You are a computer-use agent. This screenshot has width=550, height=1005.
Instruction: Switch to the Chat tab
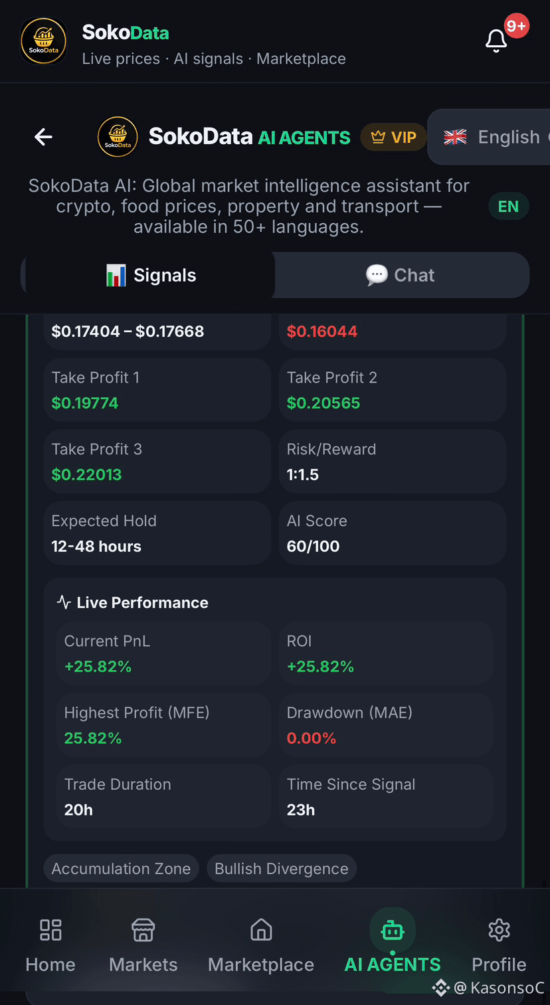[x=401, y=275]
